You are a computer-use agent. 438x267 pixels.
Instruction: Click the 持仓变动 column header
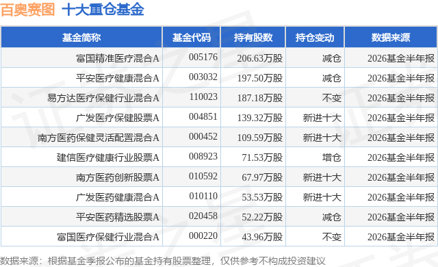pyautogui.click(x=315, y=38)
